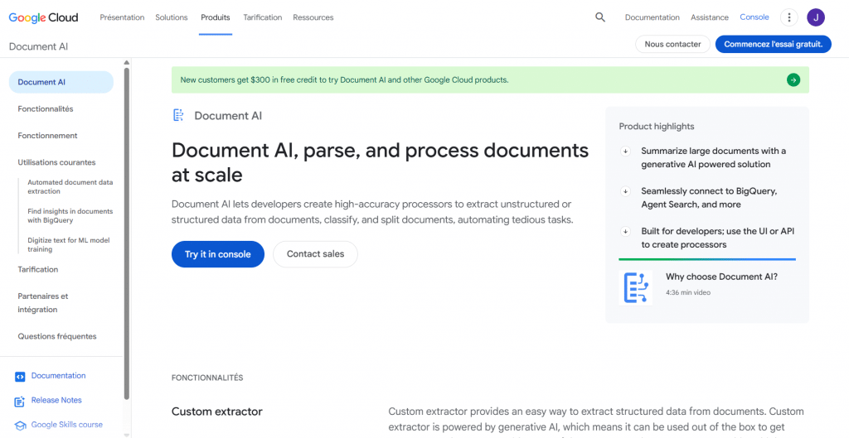This screenshot has height=438, width=849.
Task: Click the Try it in console button
Action: [x=218, y=254]
